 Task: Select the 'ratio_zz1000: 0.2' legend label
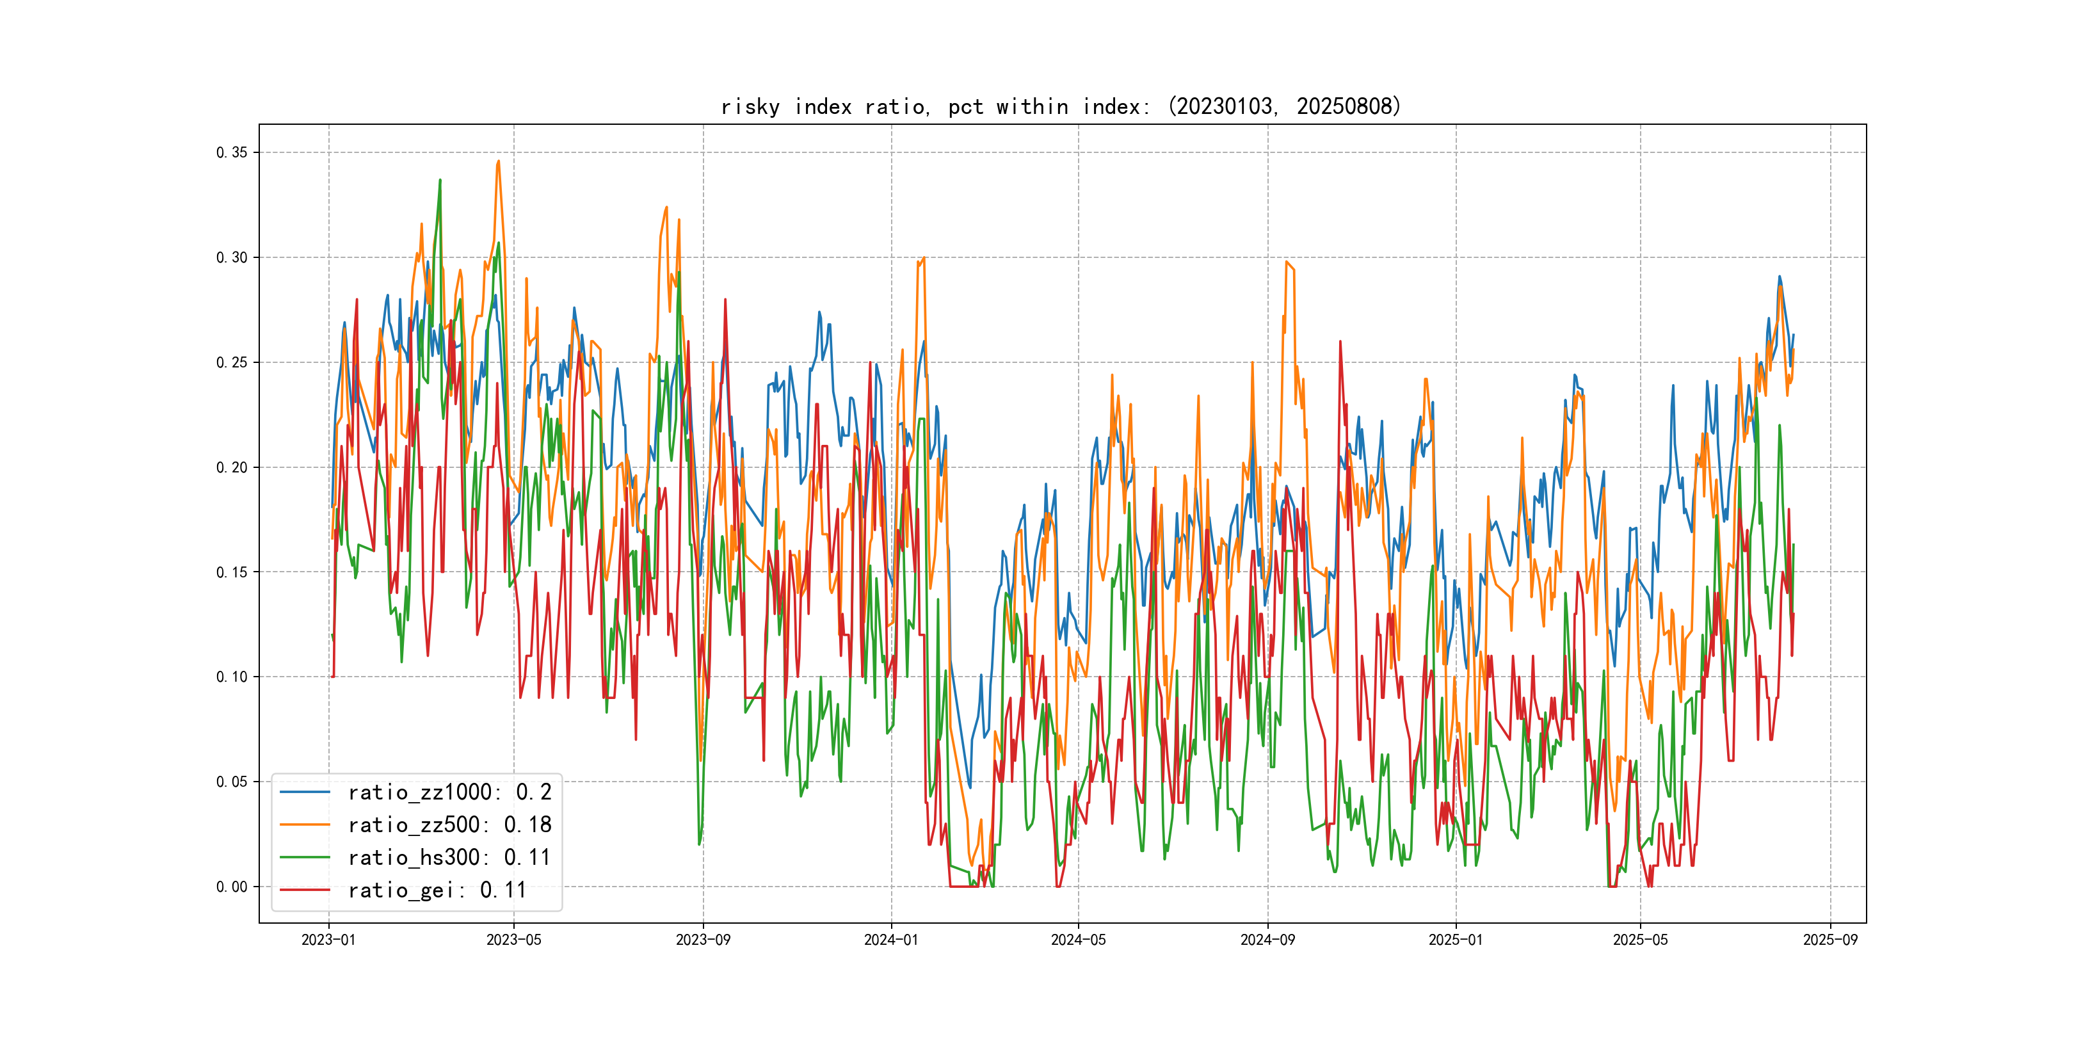coord(449,792)
